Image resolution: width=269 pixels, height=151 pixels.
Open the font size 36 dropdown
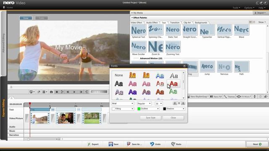coord(159,104)
